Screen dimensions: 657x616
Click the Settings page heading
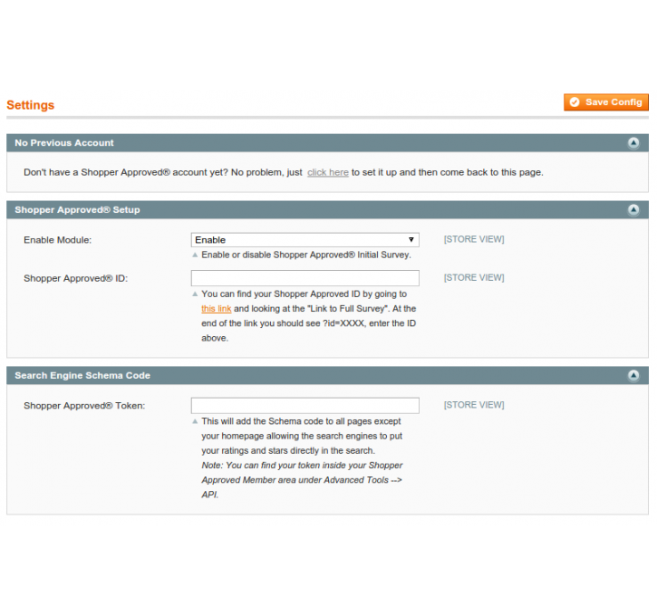[x=31, y=105]
